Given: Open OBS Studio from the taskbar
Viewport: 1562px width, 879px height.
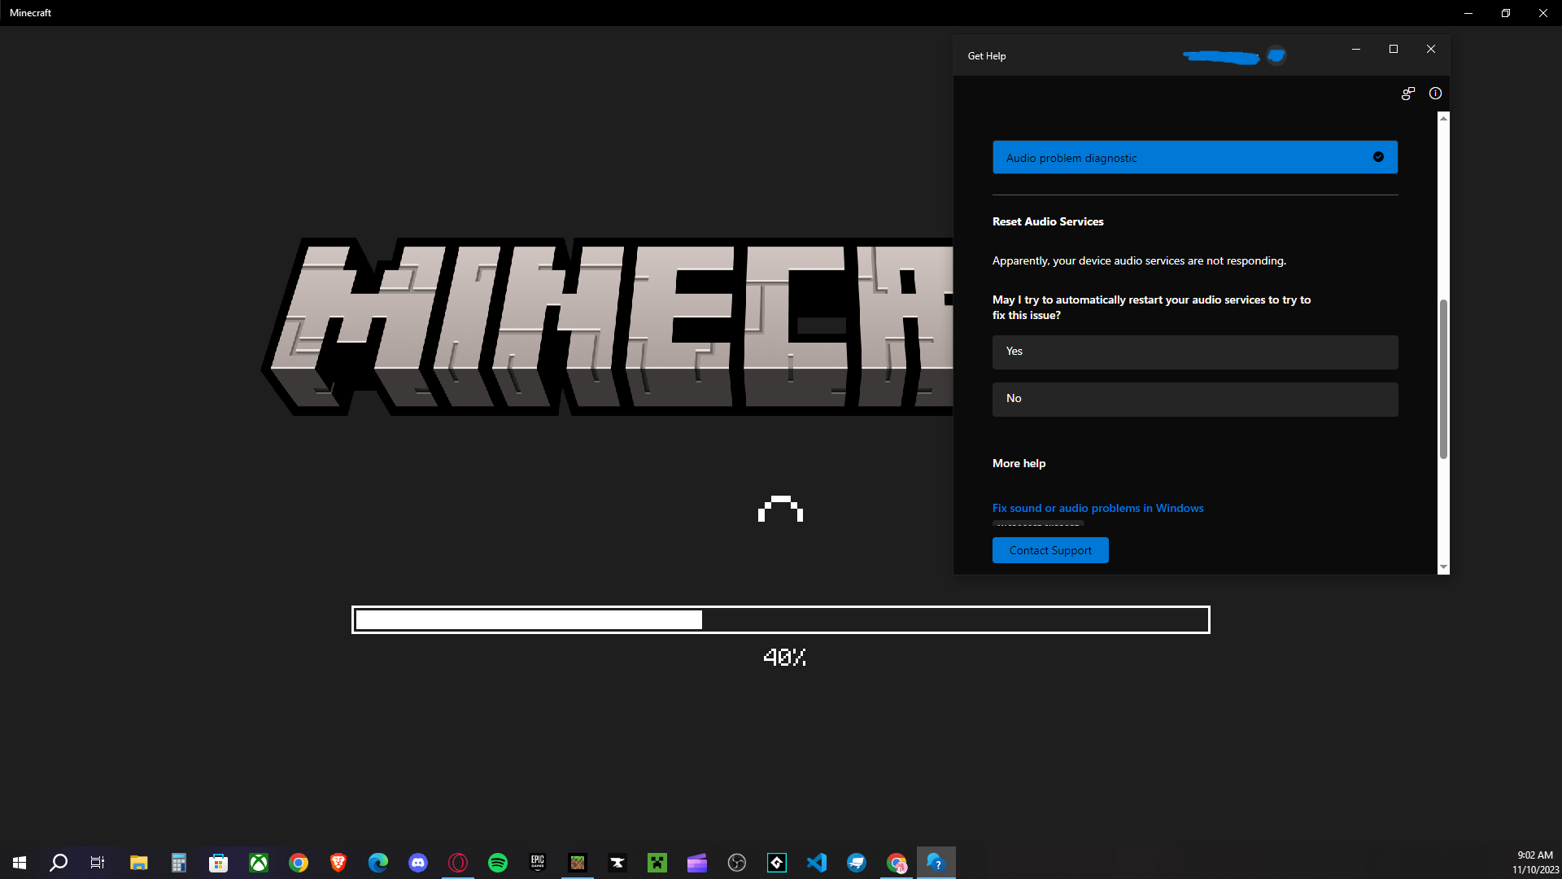Looking at the screenshot, I should [737, 863].
